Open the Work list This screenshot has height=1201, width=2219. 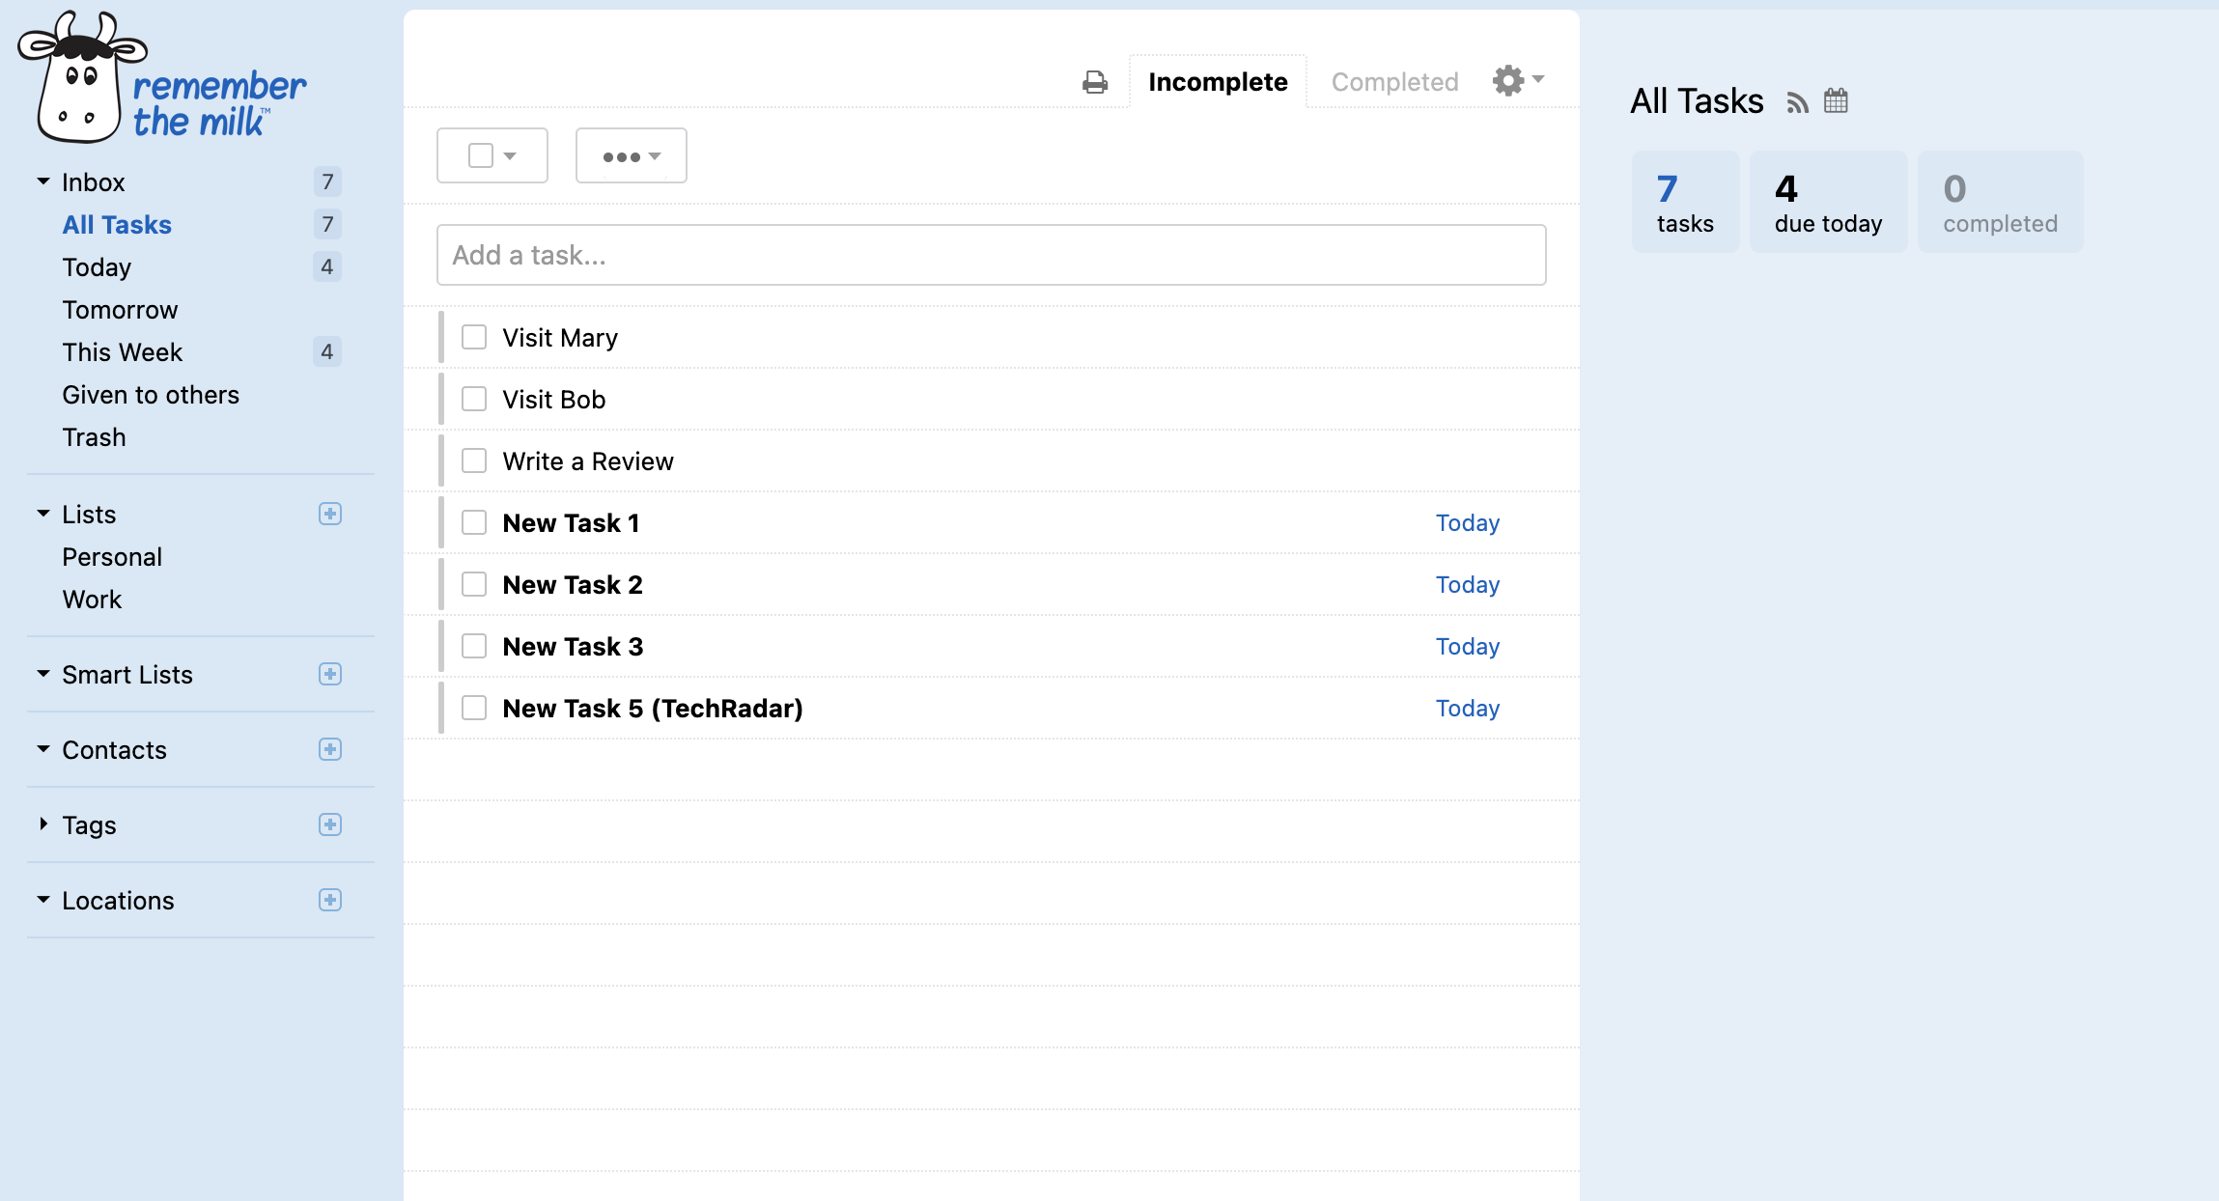pyautogui.click(x=92, y=600)
